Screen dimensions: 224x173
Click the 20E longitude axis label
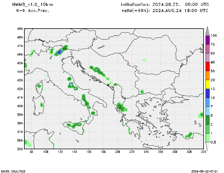(118, 152)
